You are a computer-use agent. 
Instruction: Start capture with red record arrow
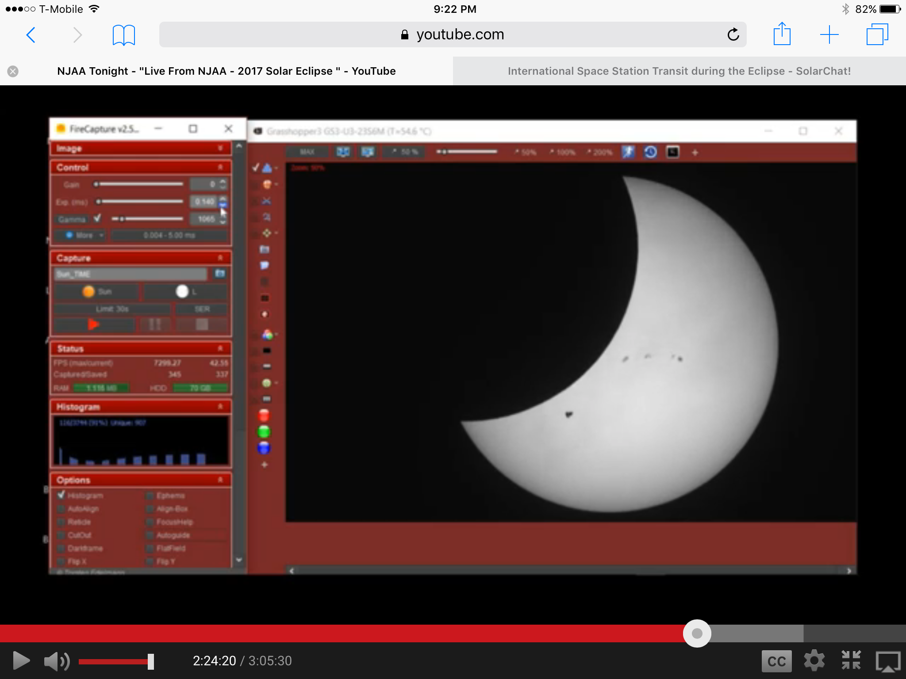[x=94, y=324]
